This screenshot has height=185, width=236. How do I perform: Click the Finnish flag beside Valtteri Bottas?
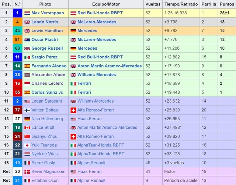click(x=27, y=110)
